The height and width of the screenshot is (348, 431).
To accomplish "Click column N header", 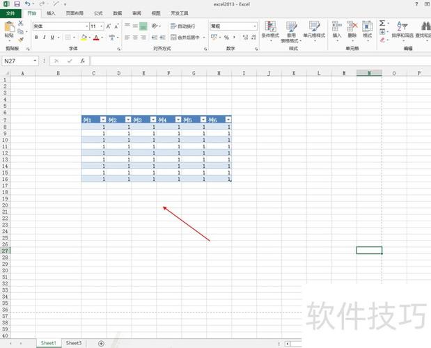I will (x=369, y=73).
